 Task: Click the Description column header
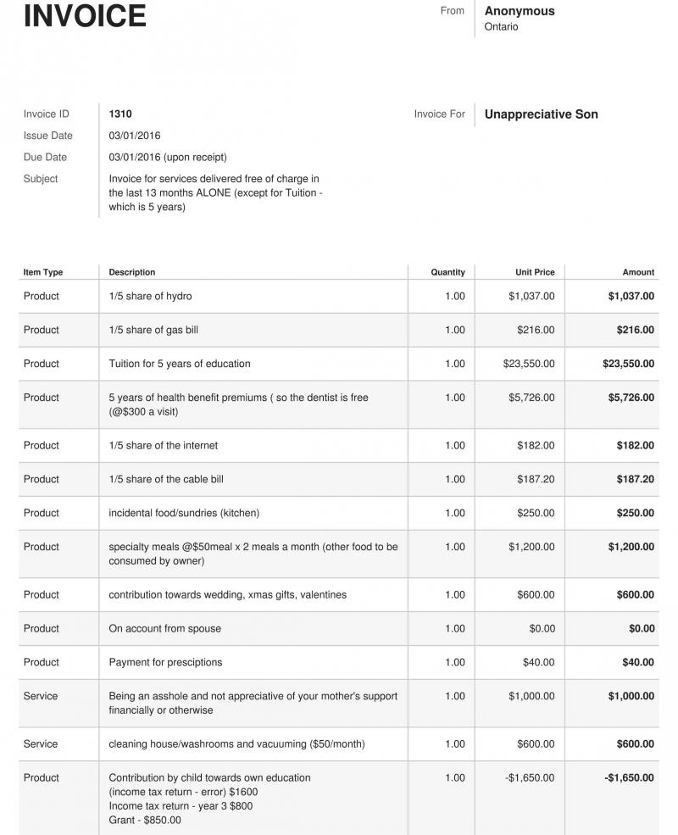pyautogui.click(x=132, y=272)
